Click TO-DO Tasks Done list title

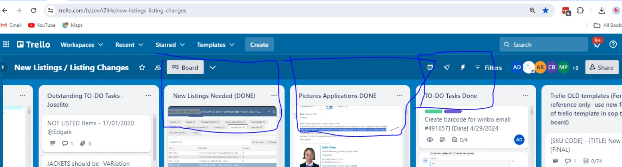pyautogui.click(x=451, y=96)
